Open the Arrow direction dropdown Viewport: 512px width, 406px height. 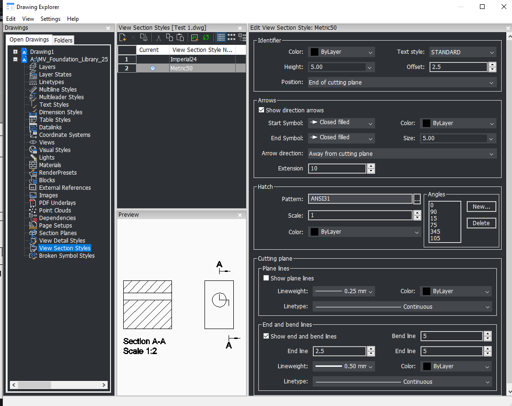401,154
